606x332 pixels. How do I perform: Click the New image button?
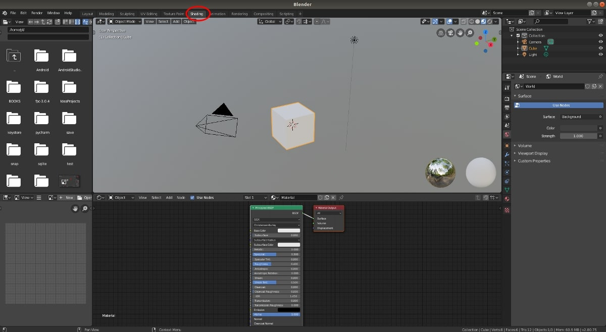(x=66, y=197)
